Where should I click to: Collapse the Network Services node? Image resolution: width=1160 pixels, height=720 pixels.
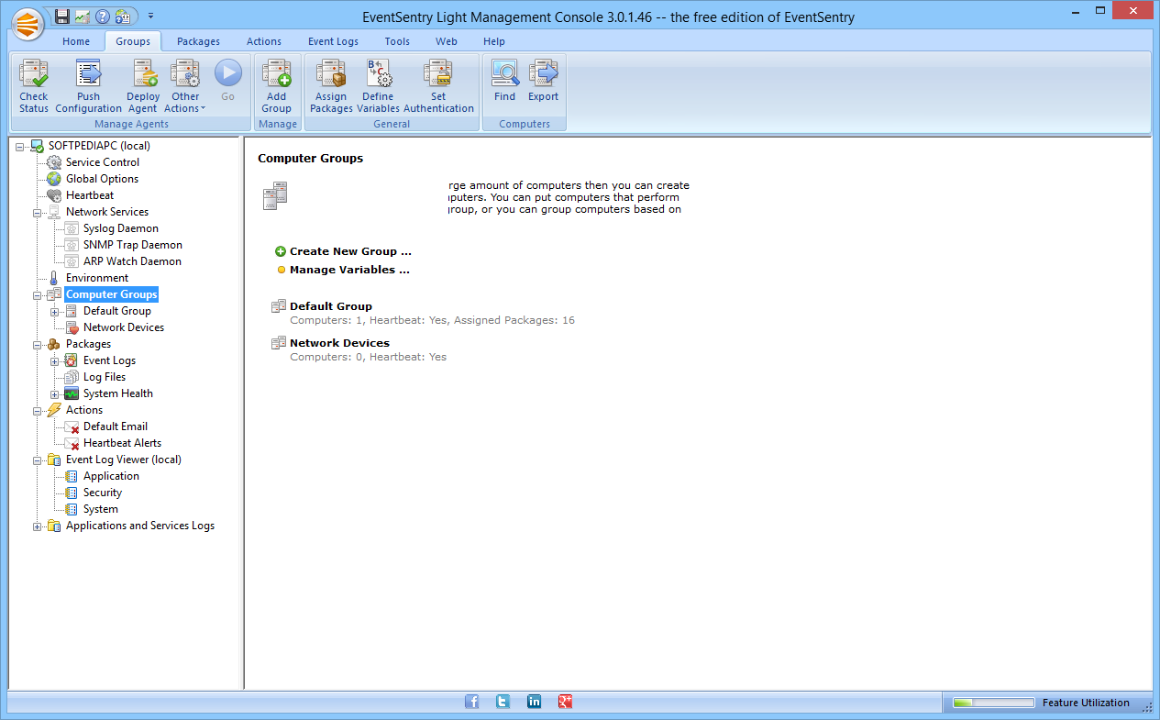38,212
